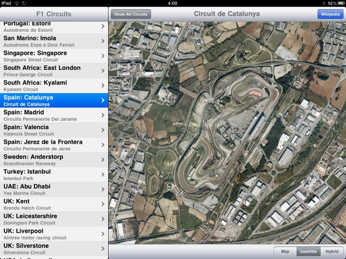Tap the loading spinner in status bar
The image size is (346, 259).
pos(24,3)
